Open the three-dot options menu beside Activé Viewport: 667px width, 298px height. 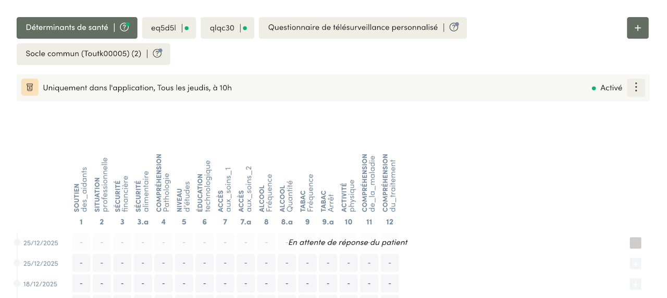coord(636,88)
